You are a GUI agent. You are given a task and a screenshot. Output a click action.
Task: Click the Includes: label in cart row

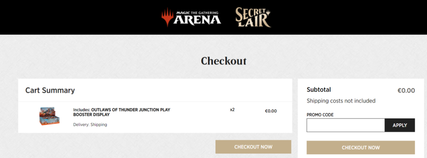[81, 110]
